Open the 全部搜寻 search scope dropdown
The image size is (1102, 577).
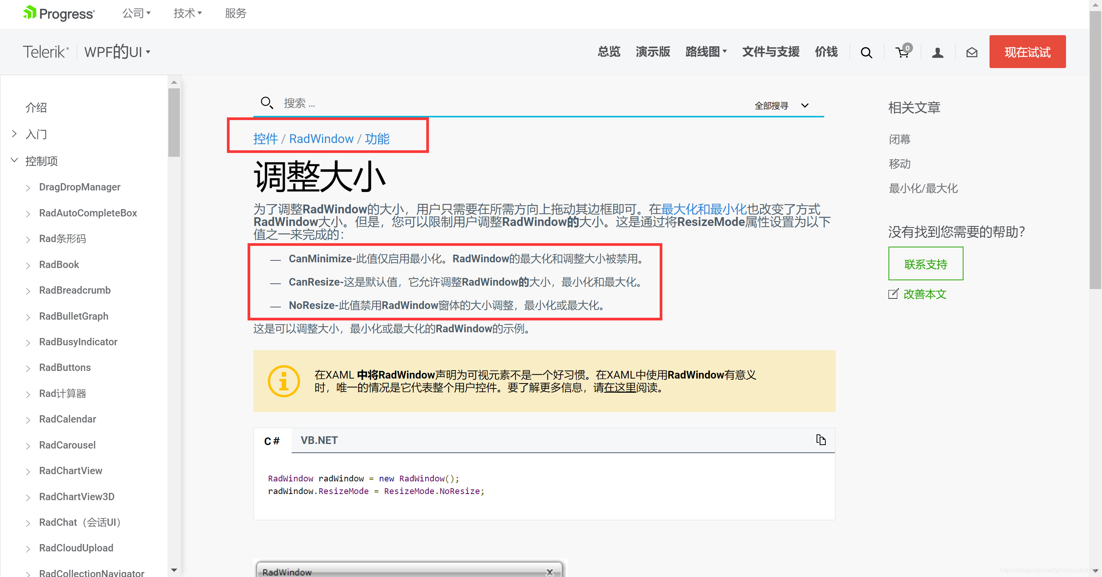pyautogui.click(x=782, y=106)
